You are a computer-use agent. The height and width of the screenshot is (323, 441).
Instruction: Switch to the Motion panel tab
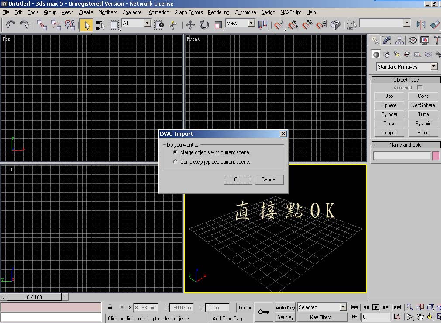(x=412, y=41)
